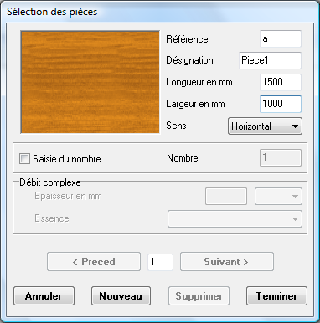Click the Epaisseur en mm value box

pyautogui.click(x=226, y=197)
